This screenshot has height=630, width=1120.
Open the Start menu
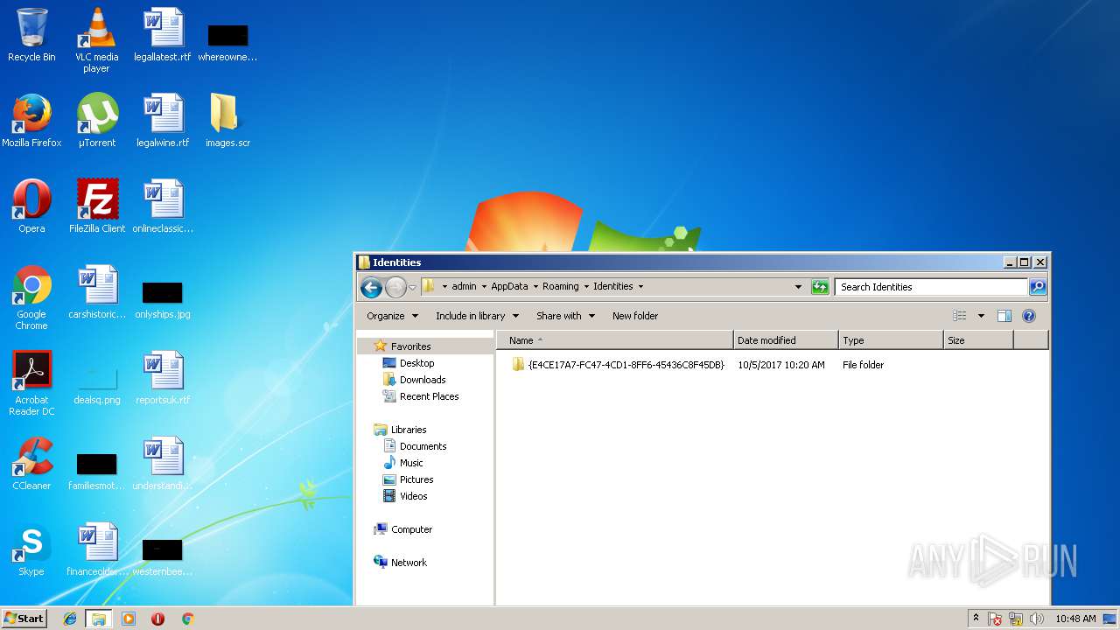tap(24, 618)
